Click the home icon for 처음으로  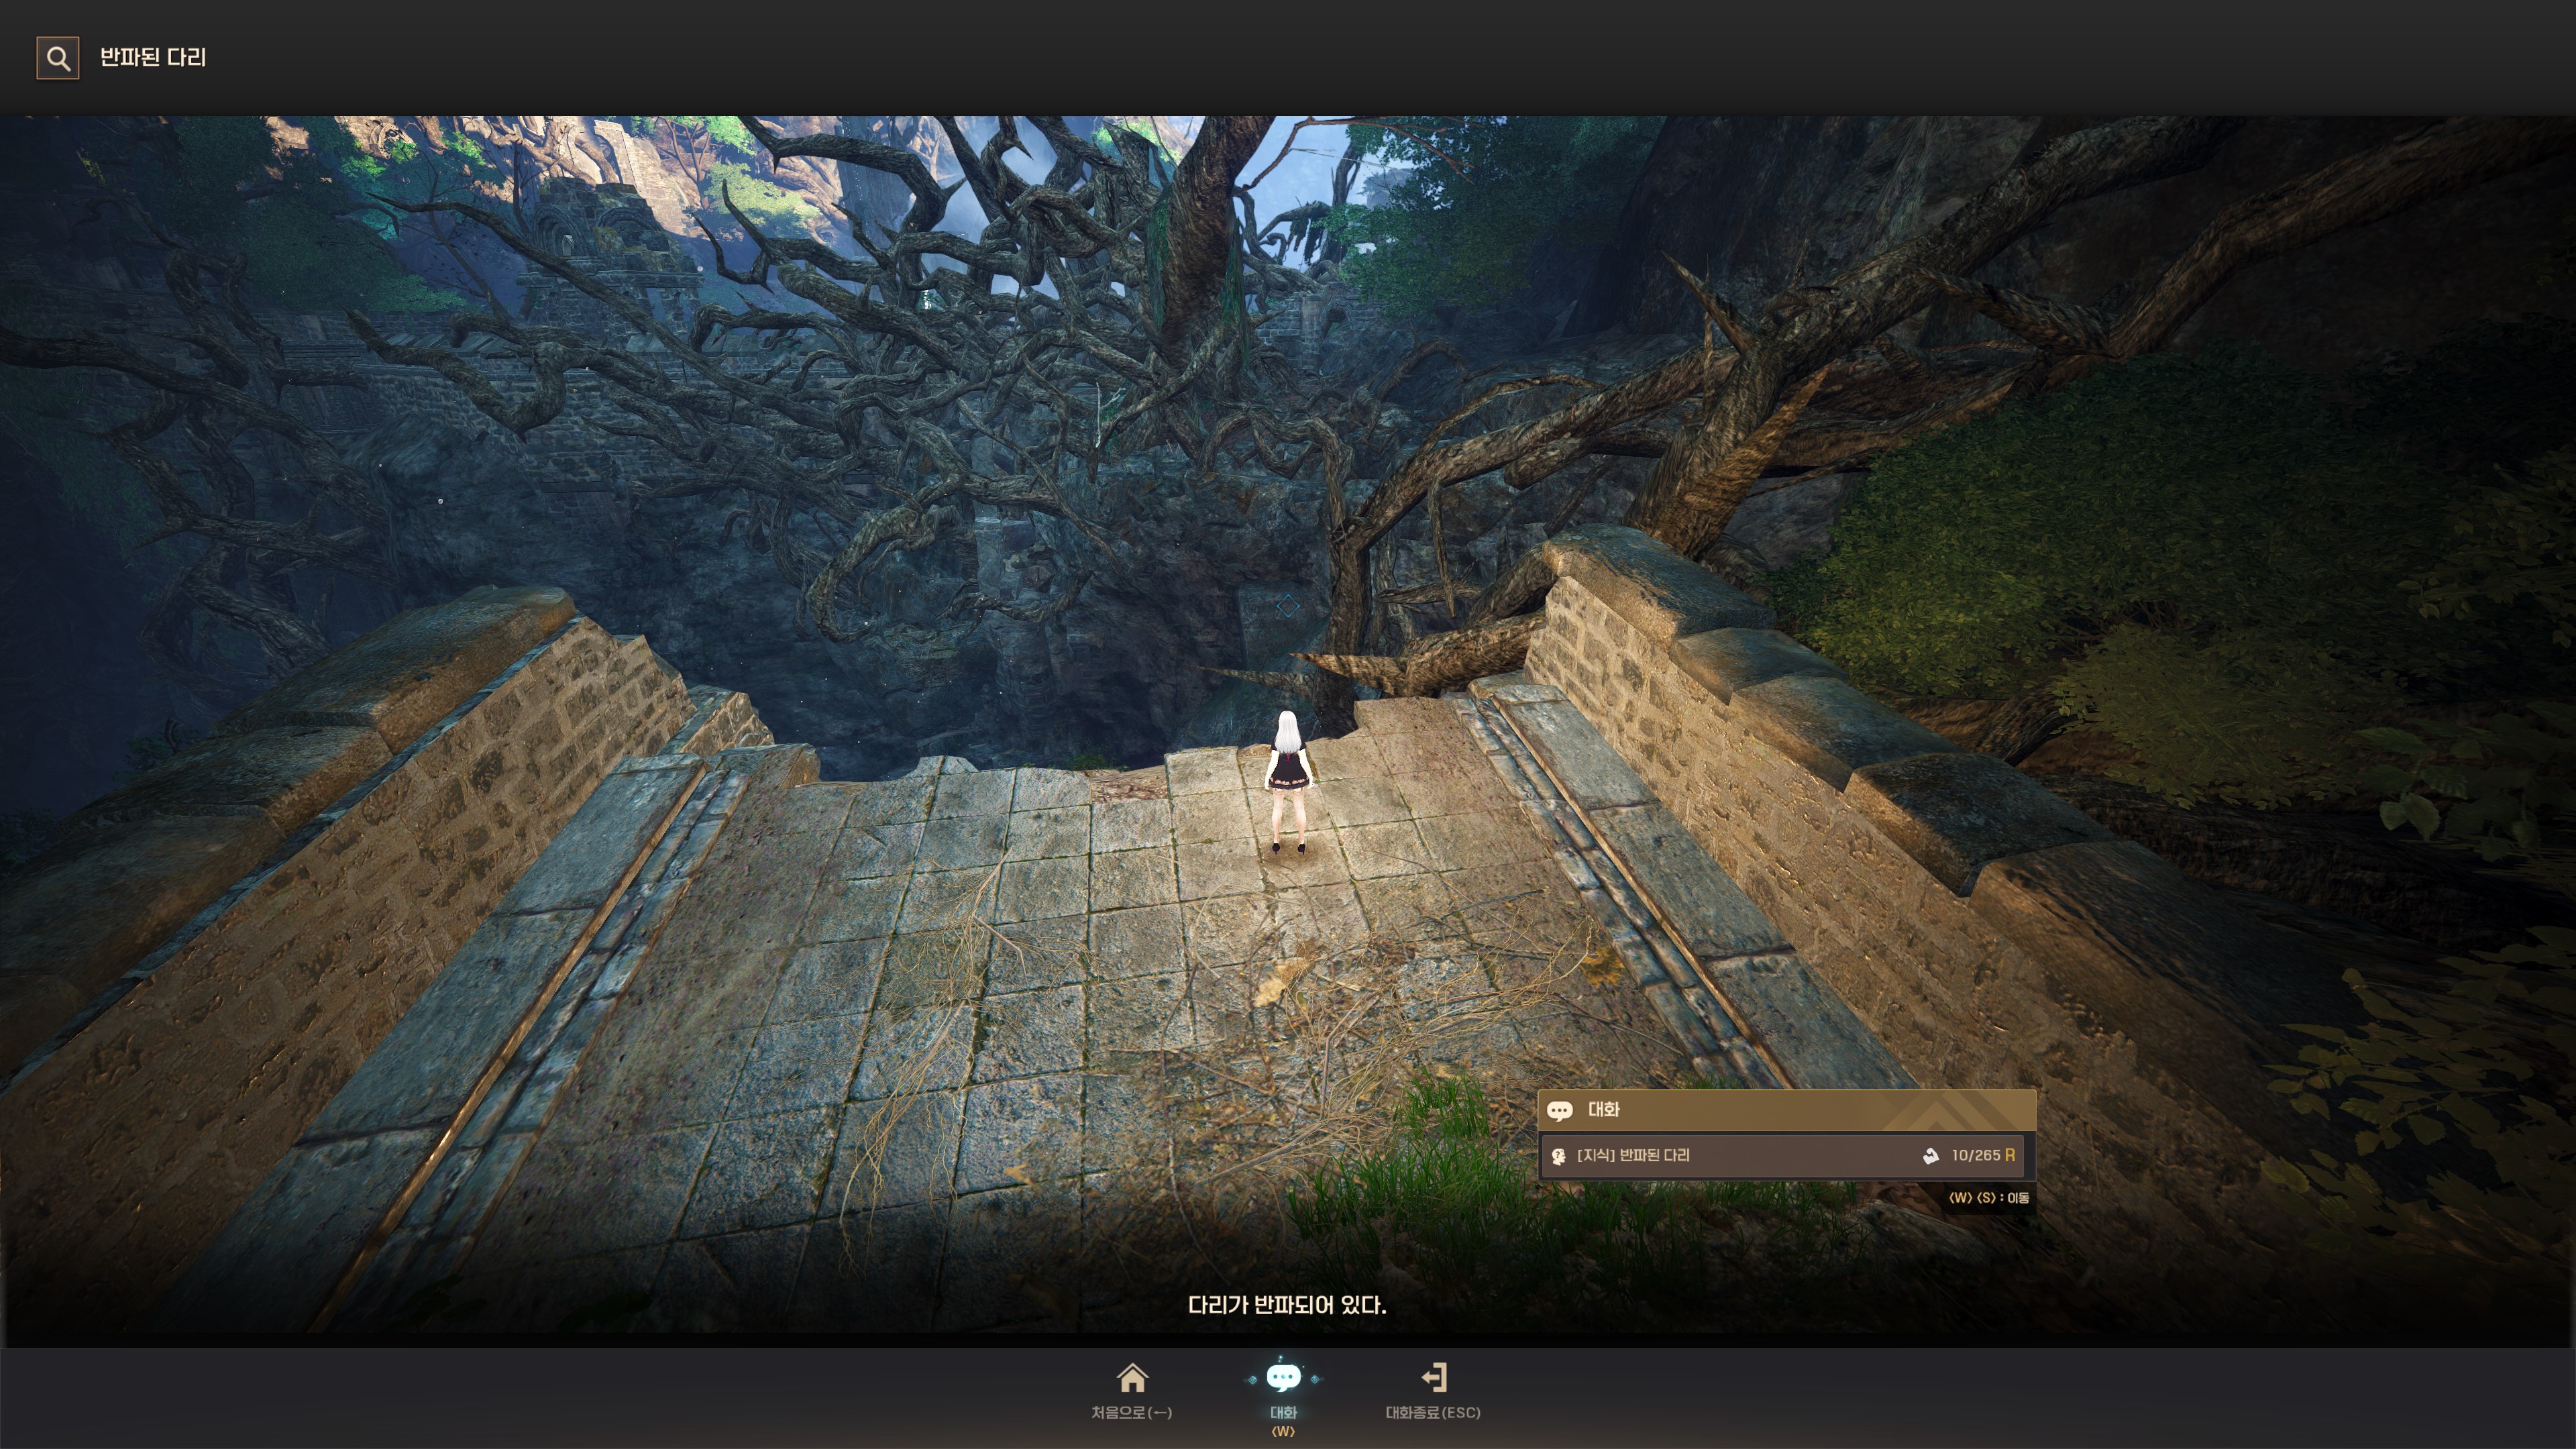click(x=1132, y=1378)
